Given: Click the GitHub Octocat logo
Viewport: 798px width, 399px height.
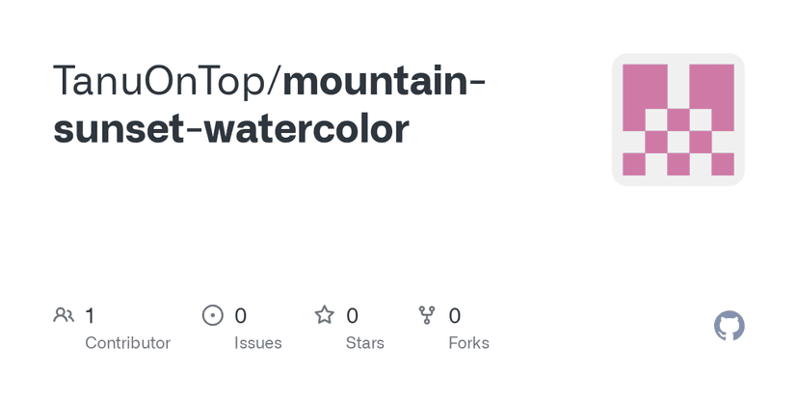Looking at the screenshot, I should (730, 326).
